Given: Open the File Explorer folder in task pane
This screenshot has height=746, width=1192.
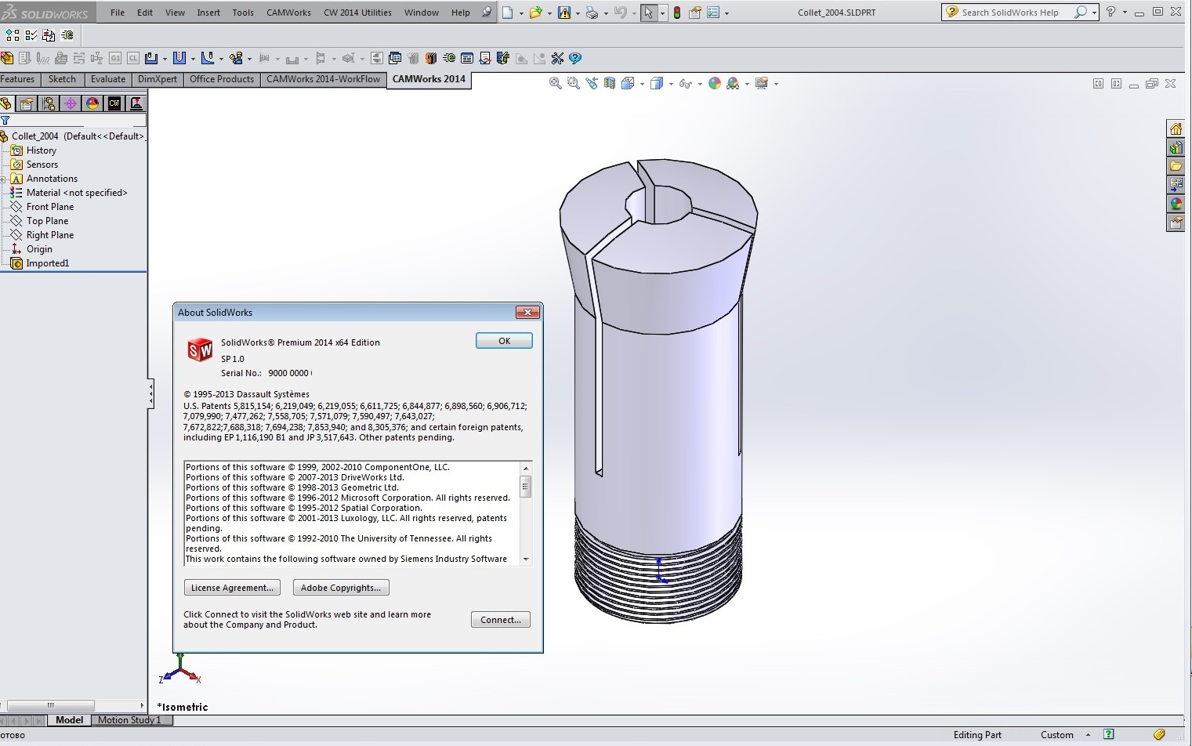Looking at the screenshot, I should (1176, 166).
